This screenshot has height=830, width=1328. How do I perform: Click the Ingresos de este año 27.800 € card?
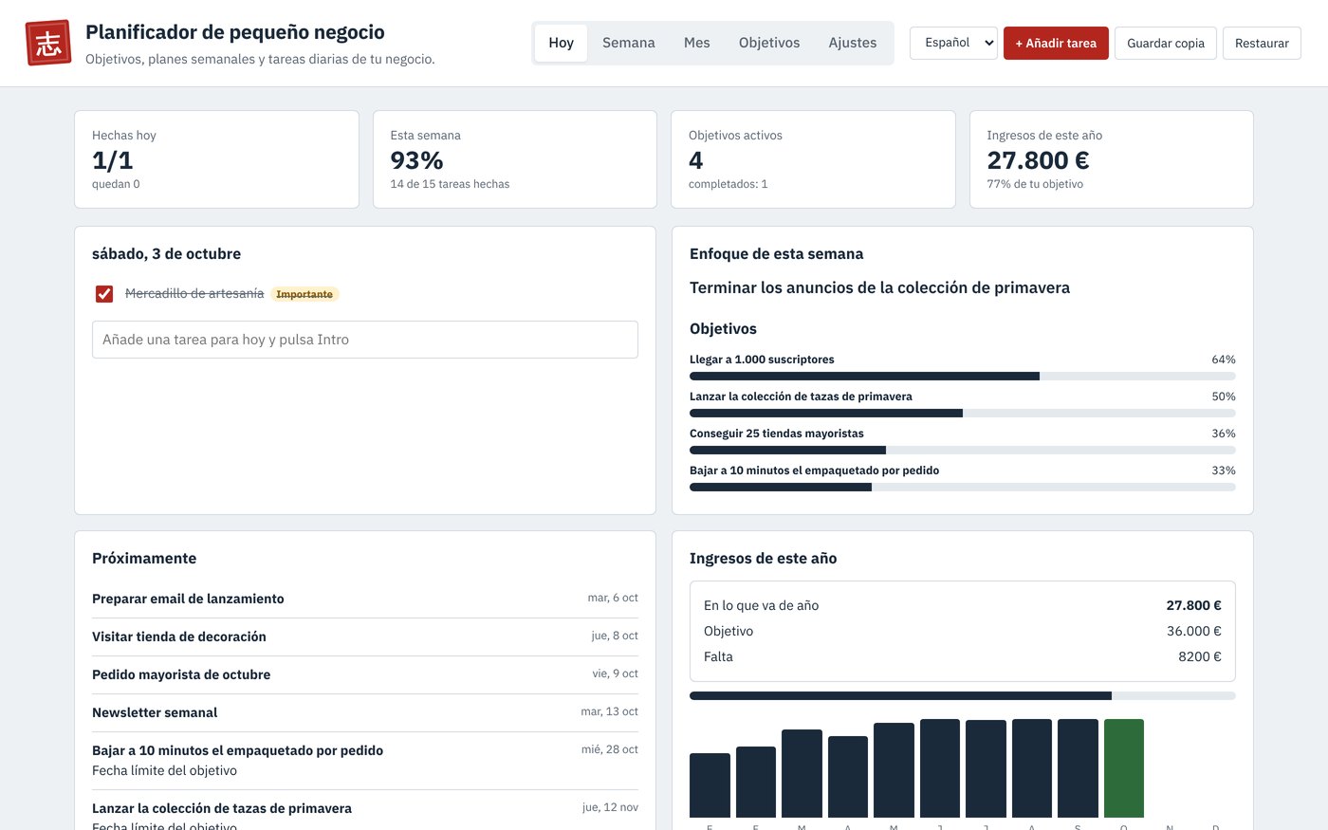[1112, 159]
